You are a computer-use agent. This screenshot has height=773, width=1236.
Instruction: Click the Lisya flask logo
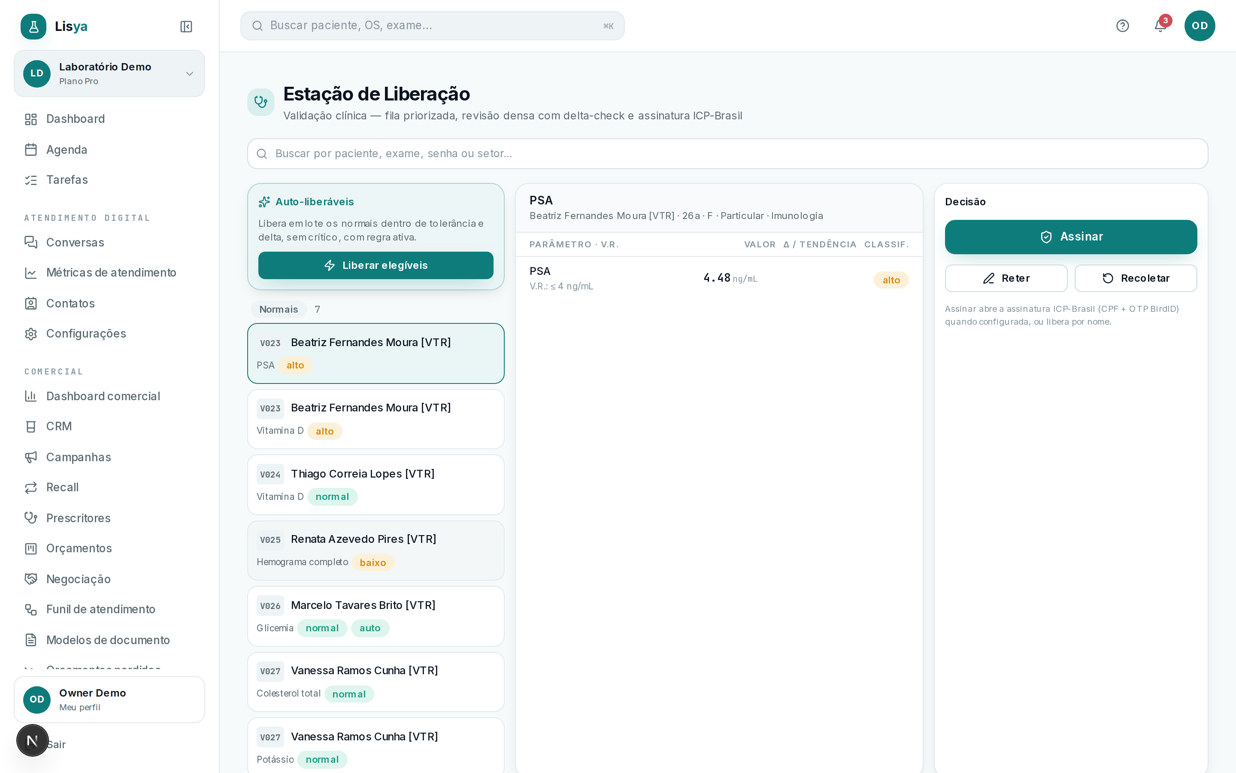pyautogui.click(x=33, y=26)
